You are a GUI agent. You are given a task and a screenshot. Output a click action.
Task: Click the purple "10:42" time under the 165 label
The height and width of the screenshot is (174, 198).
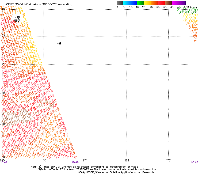click(4, 162)
